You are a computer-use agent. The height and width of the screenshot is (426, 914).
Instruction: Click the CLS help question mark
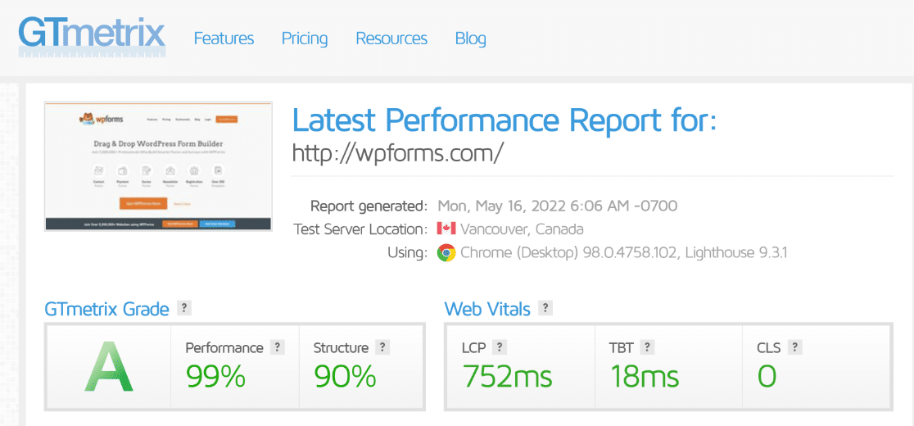point(795,347)
